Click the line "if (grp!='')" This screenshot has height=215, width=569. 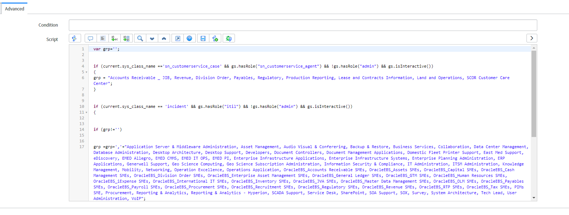tap(108, 129)
